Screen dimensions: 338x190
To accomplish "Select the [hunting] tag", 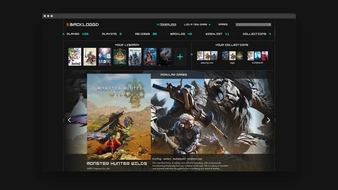I will pyautogui.click(x=157, y=159).
